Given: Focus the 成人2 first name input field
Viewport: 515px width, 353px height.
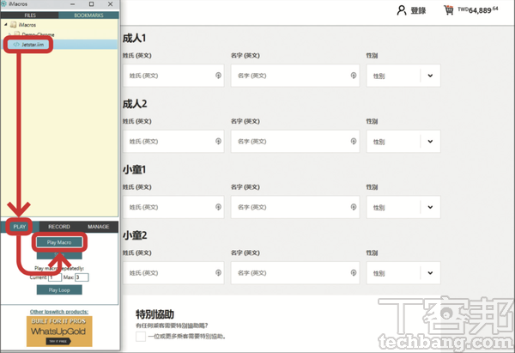Looking at the screenshot, I should [295, 142].
